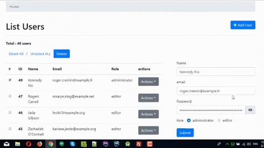Viewport: 264px width, 148px height.
Task: Click the Email column header
Action: coord(57,69)
